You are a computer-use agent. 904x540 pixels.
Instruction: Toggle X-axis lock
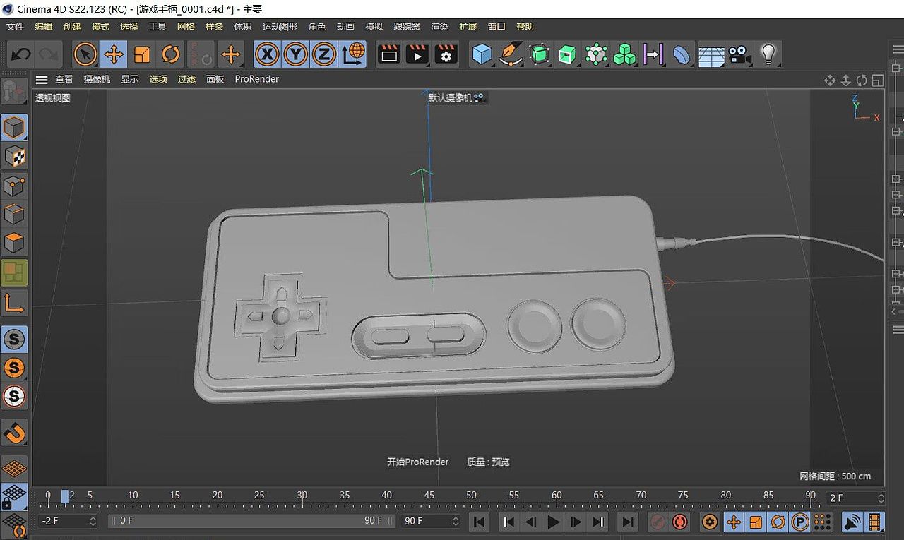267,54
